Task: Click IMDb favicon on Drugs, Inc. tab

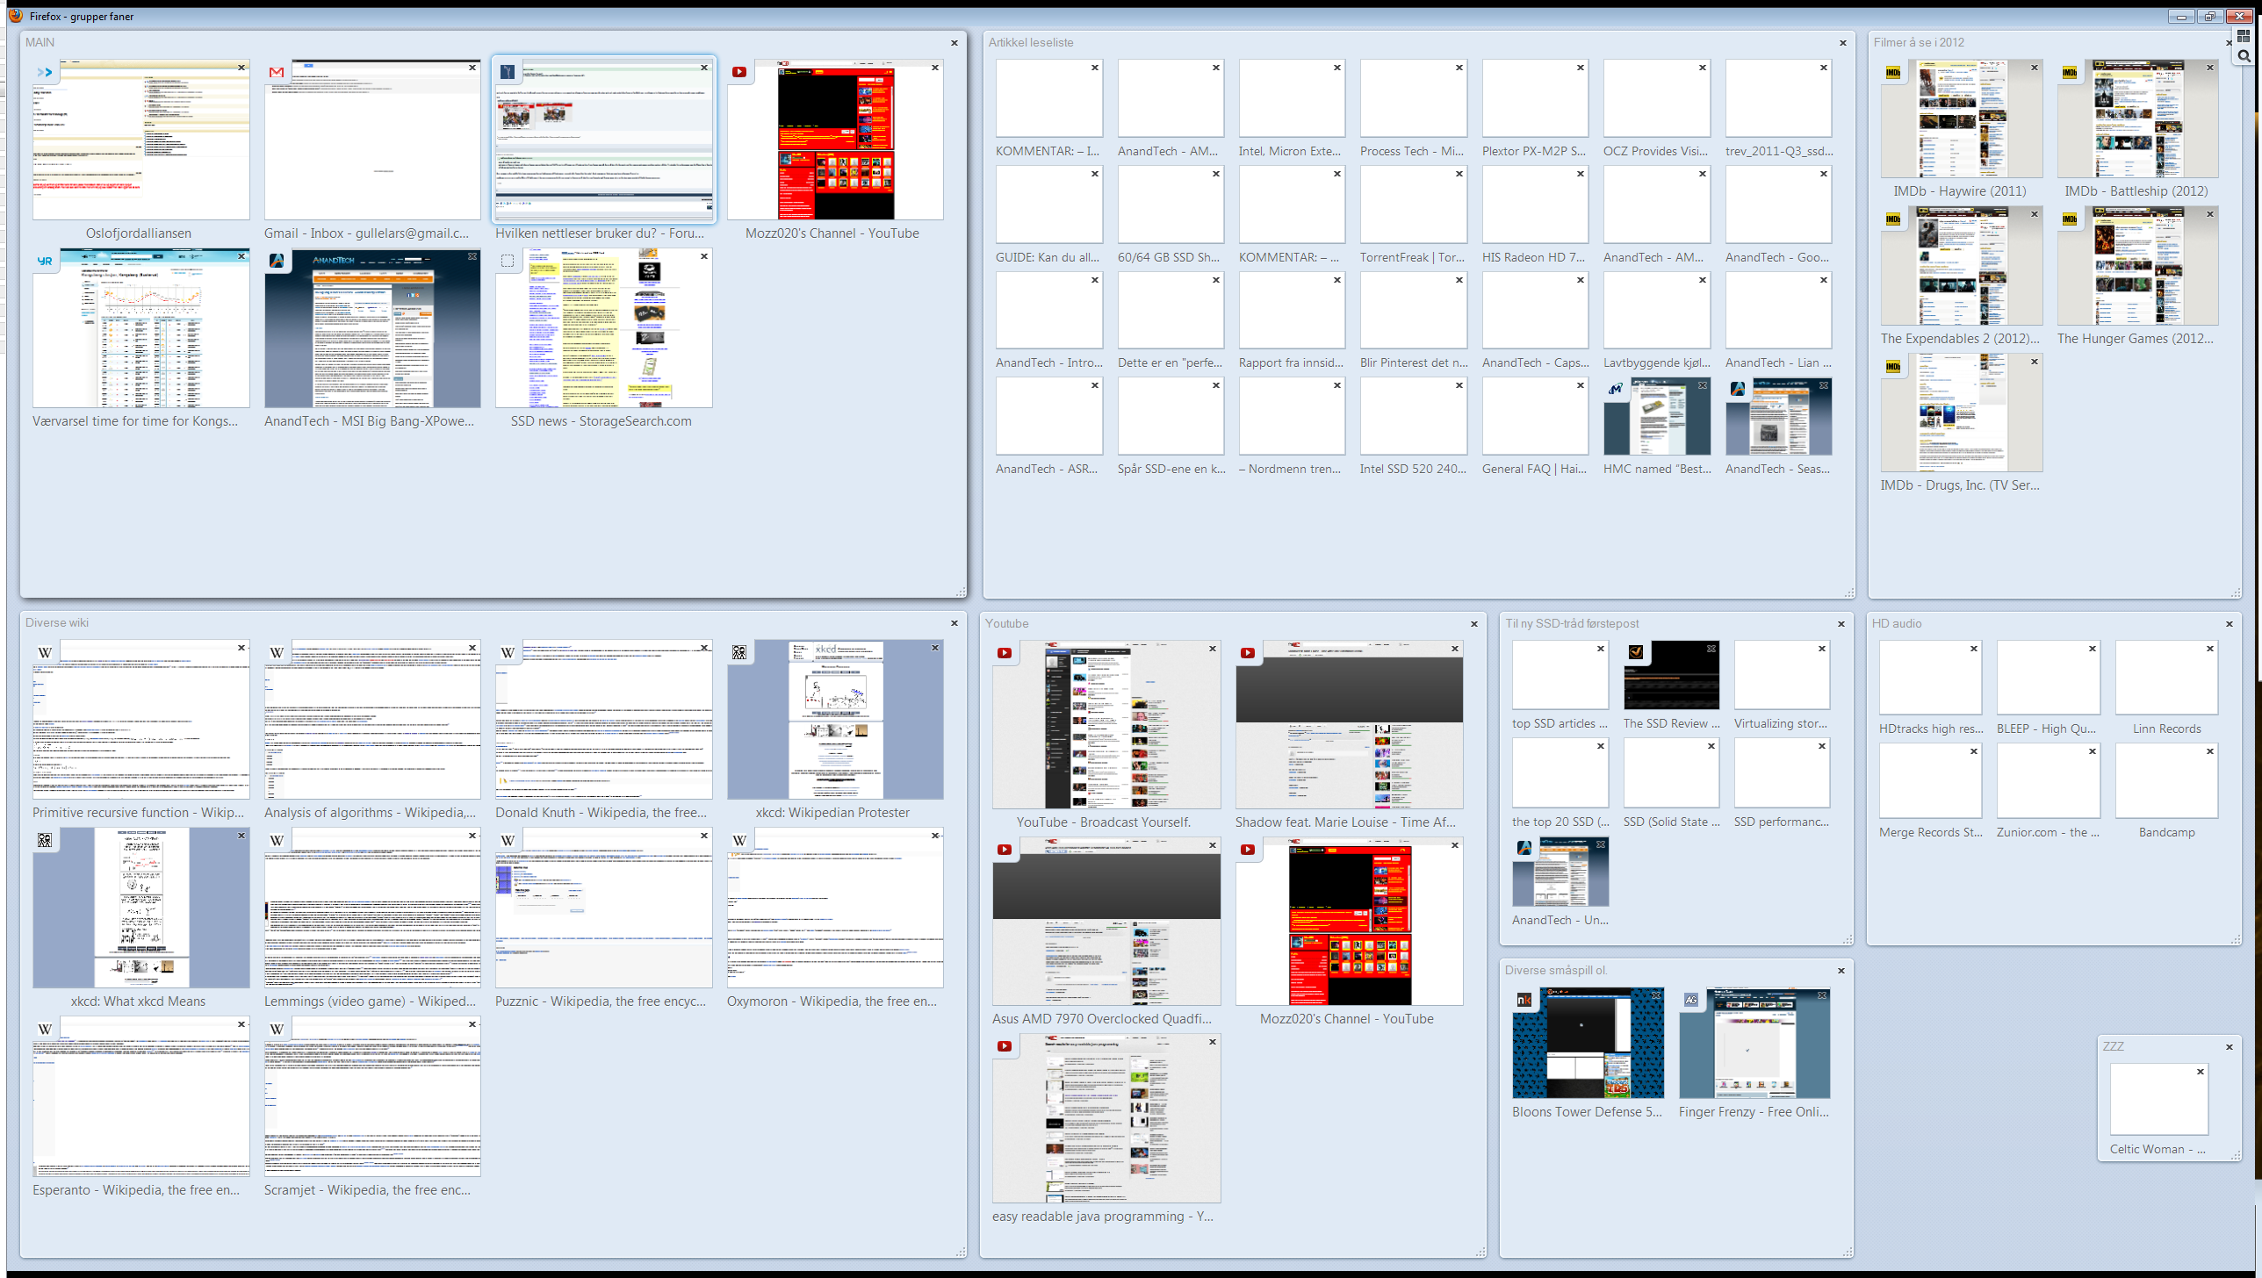Action: (1893, 366)
